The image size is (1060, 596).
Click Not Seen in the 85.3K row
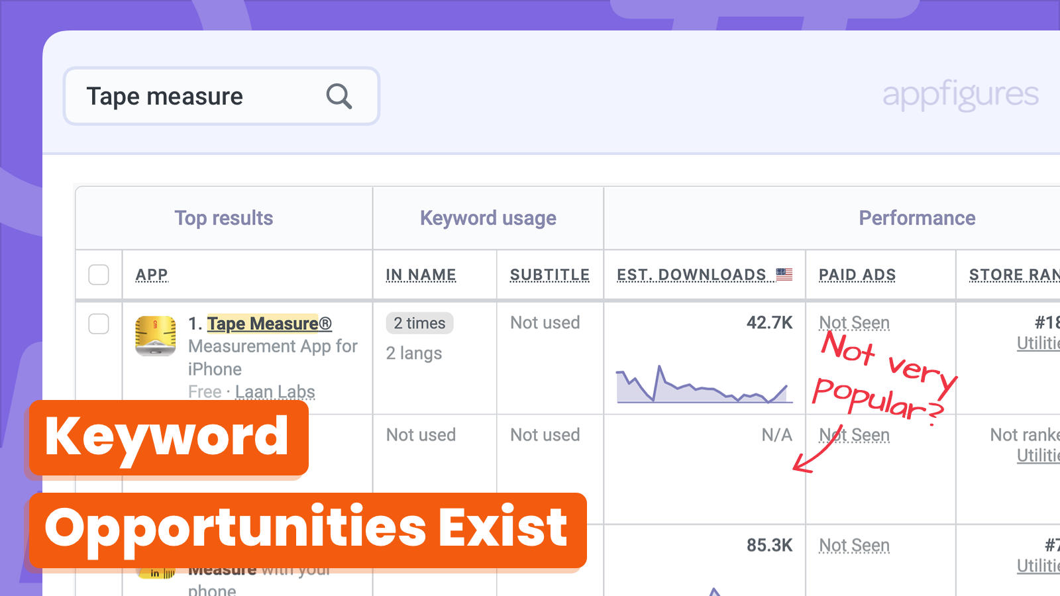tap(855, 545)
